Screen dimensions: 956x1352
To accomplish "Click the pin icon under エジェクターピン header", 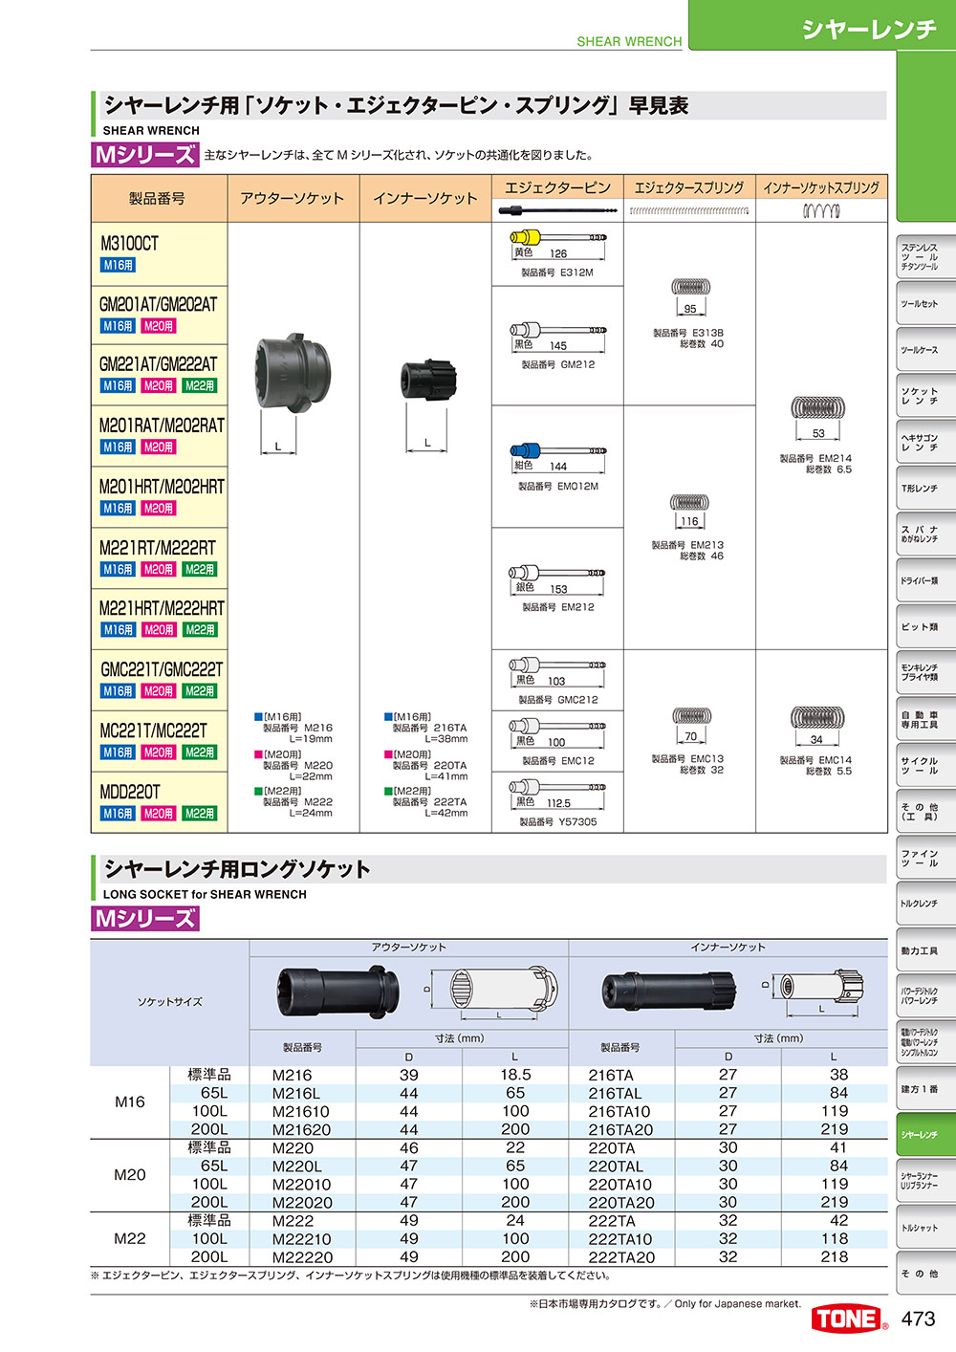I will (556, 210).
